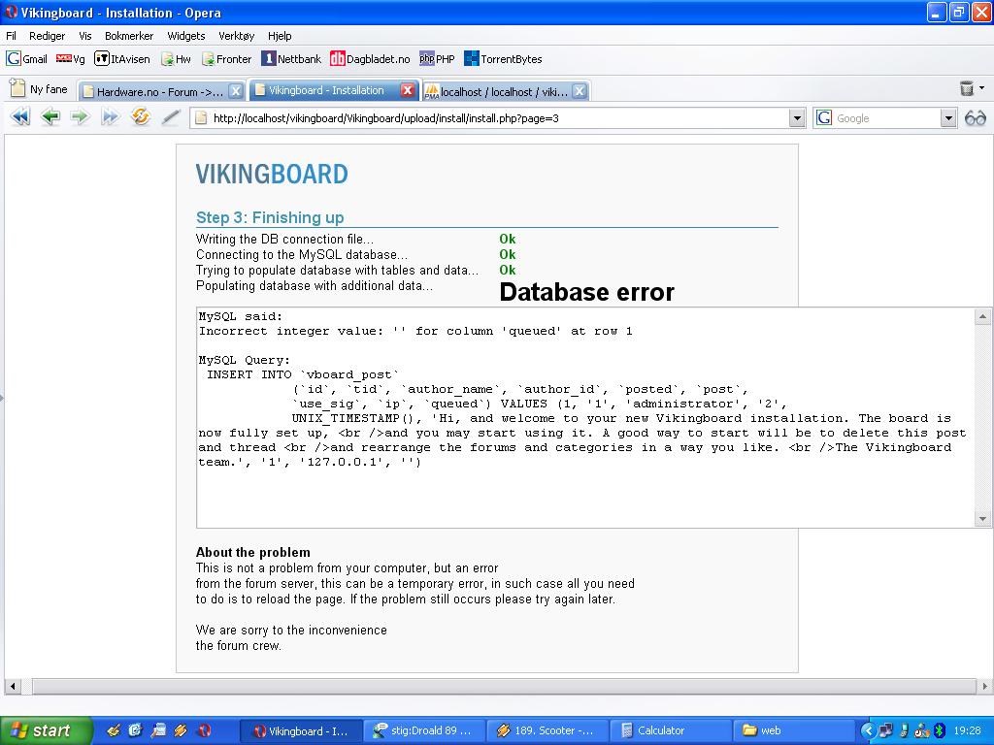Viewport: 994px width, 745px height.
Task: Expand hidden system tray icons
Action: click(868, 731)
